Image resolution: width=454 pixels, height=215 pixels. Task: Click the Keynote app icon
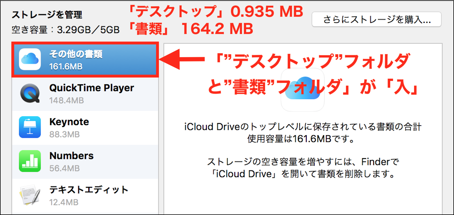(30, 127)
